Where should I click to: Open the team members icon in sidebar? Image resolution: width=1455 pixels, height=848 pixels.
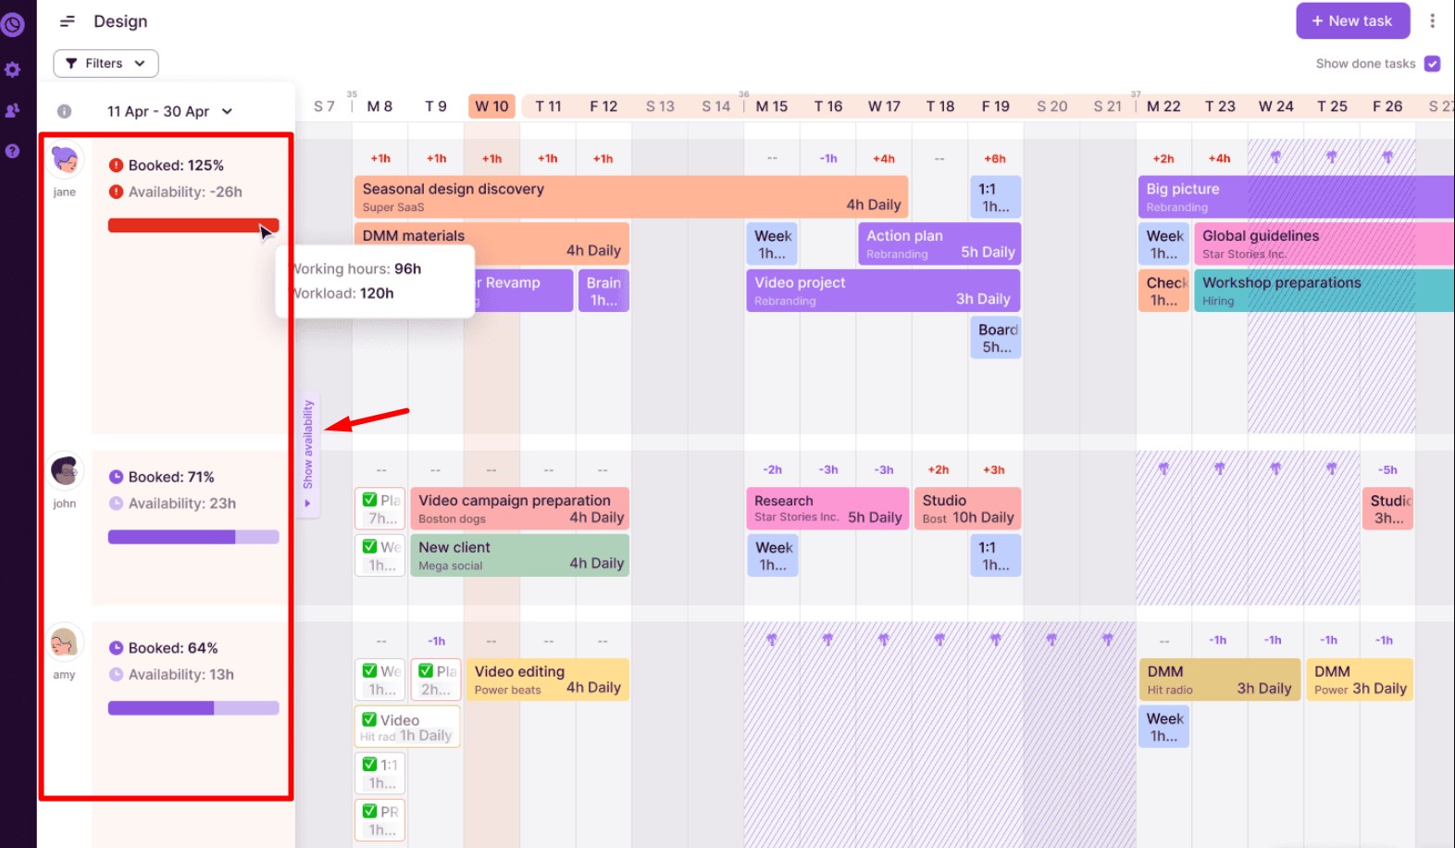[13, 110]
